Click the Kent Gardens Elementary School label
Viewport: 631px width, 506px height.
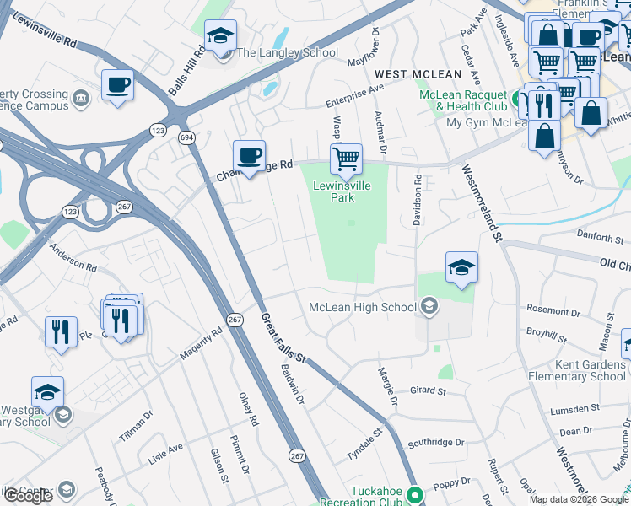[x=577, y=370]
